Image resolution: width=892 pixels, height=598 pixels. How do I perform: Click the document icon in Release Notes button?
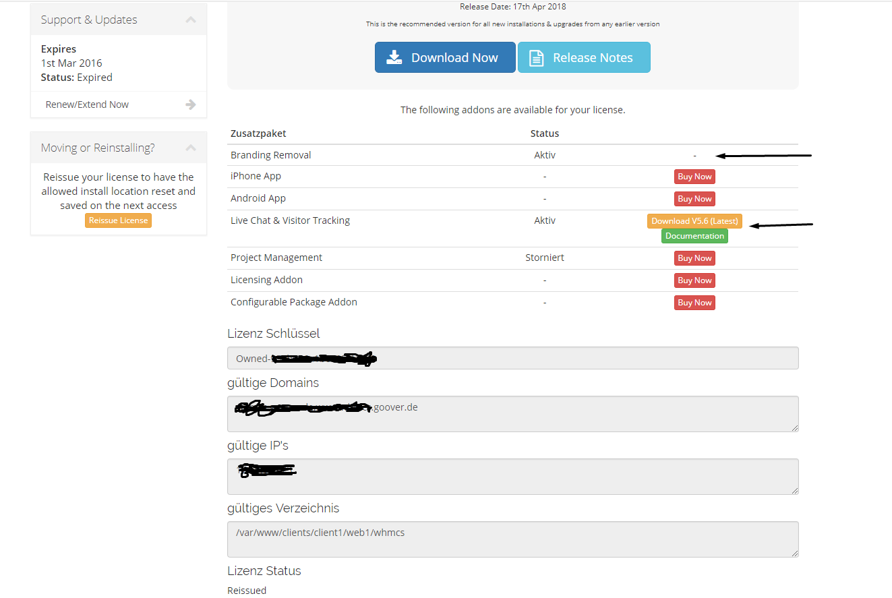tap(536, 58)
